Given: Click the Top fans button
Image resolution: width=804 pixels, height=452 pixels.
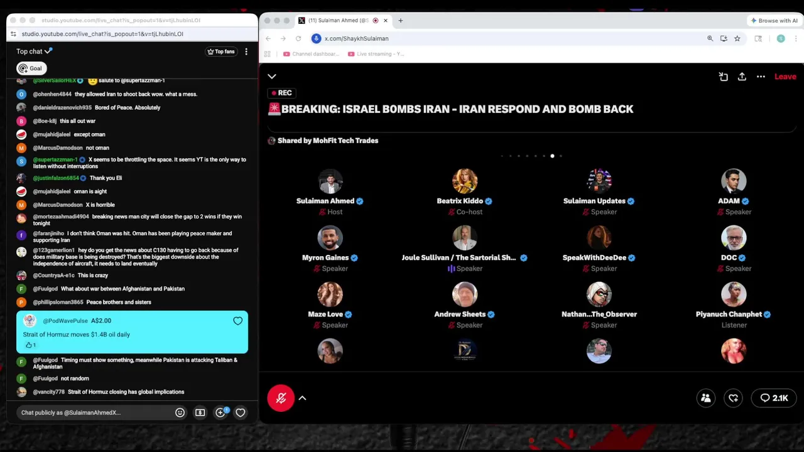Looking at the screenshot, I should click(x=221, y=51).
